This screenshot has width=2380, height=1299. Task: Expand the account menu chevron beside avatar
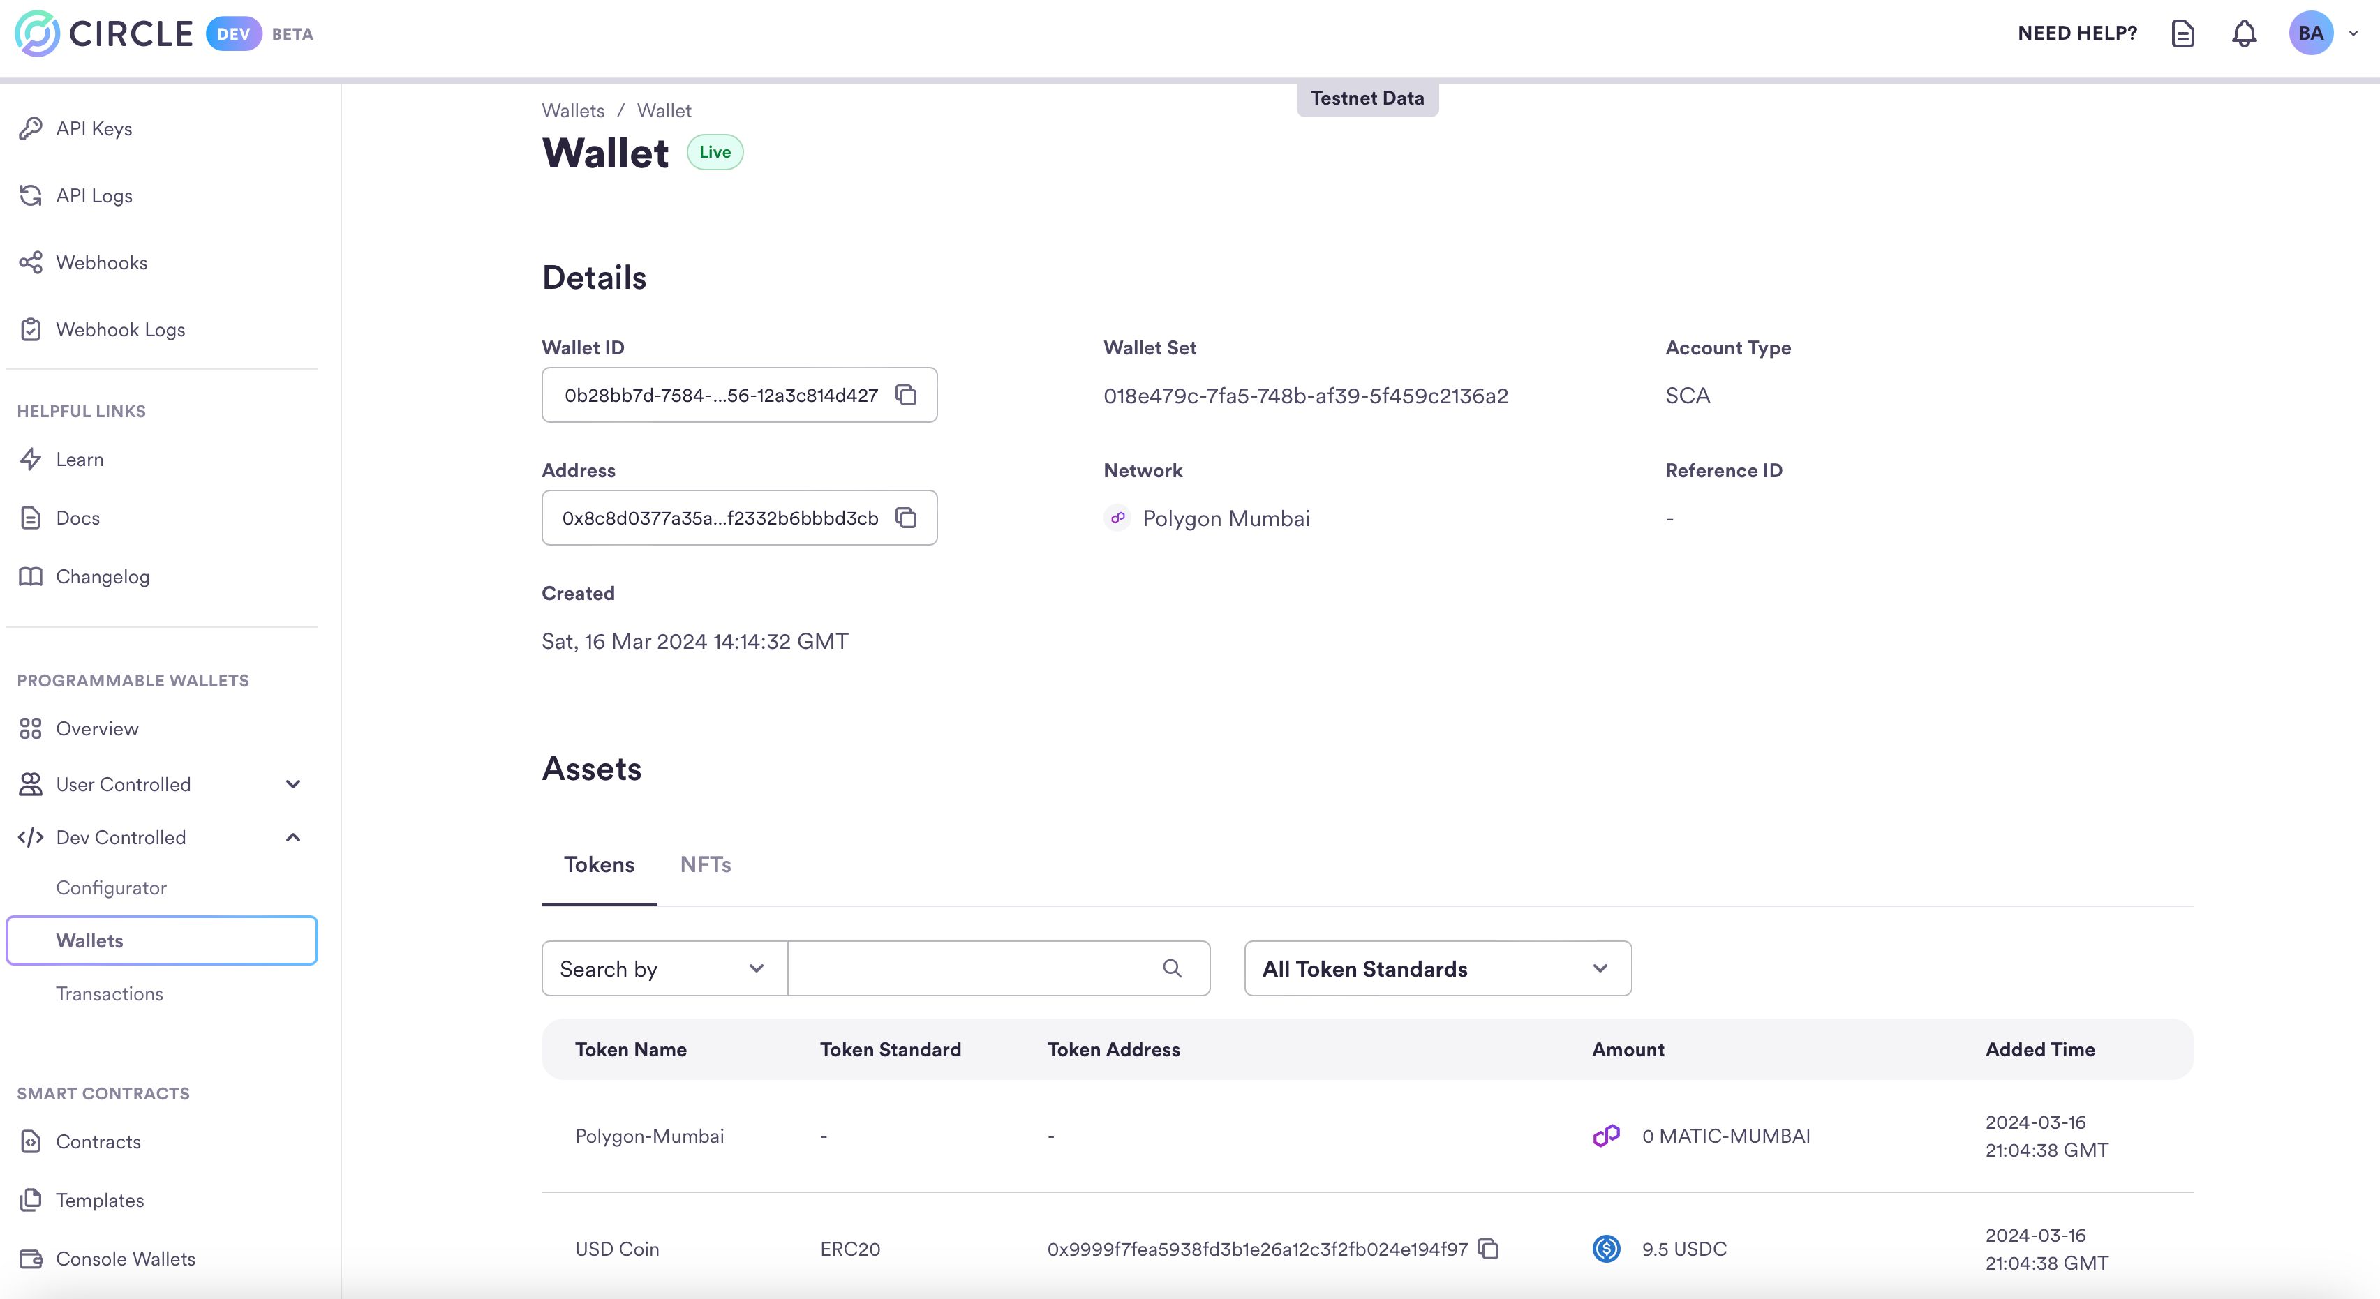click(2353, 33)
